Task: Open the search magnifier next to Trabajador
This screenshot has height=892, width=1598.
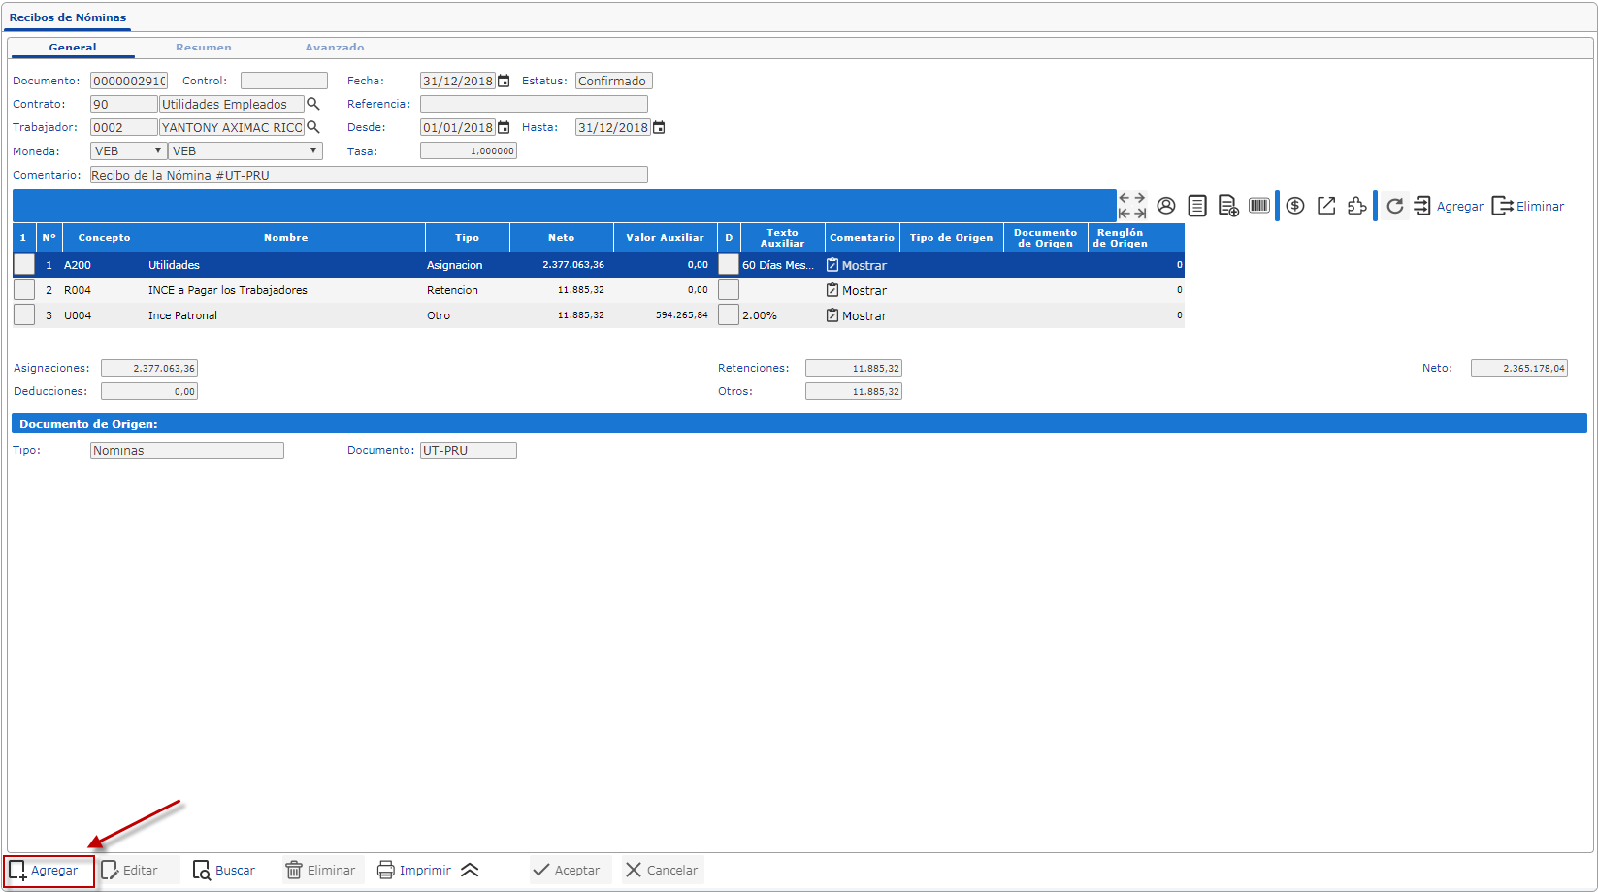Action: (313, 127)
